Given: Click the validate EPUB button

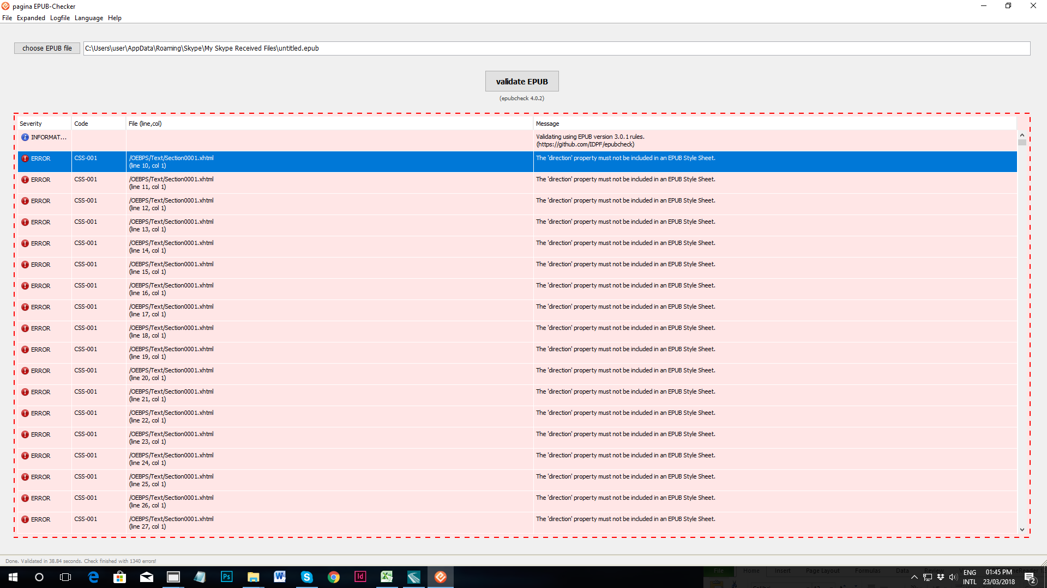Looking at the screenshot, I should pos(521,81).
